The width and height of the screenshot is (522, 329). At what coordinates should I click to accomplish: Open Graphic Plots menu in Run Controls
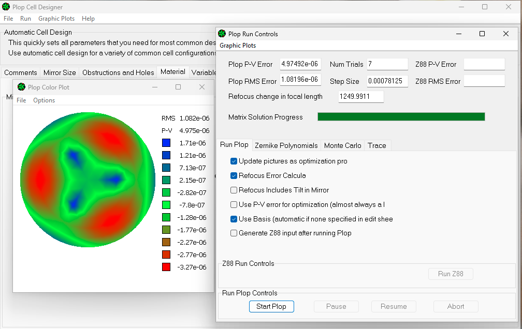(238, 46)
